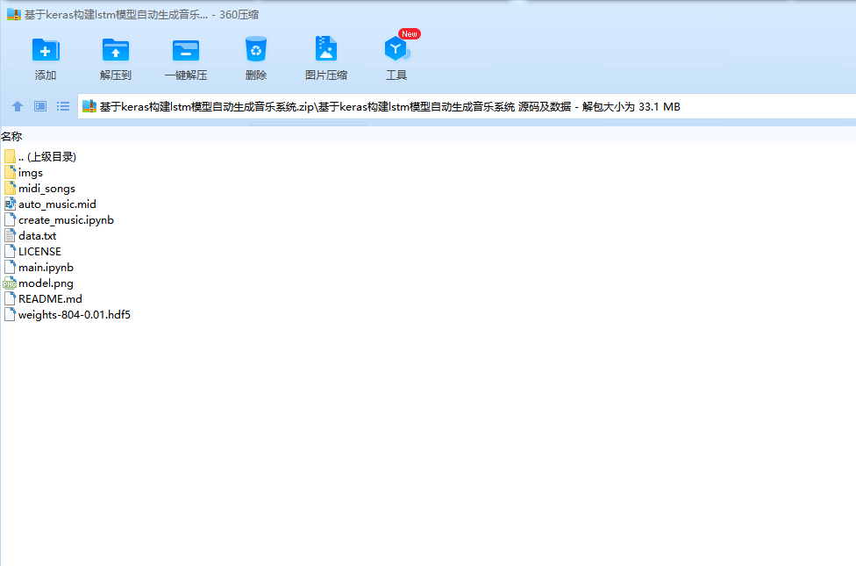856x566 pixels.
Task: Click the midi_songs folder icon
Action: [10, 189]
